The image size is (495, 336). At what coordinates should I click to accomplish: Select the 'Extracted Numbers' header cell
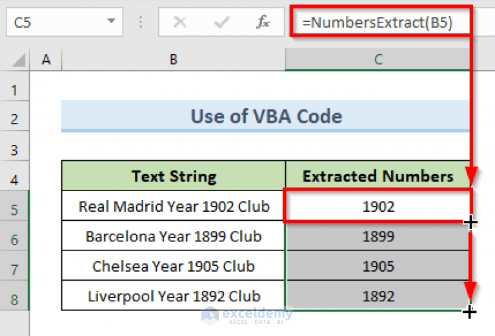(378, 176)
